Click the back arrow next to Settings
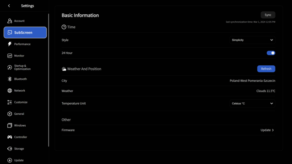292x164 pixels. tap(9, 6)
